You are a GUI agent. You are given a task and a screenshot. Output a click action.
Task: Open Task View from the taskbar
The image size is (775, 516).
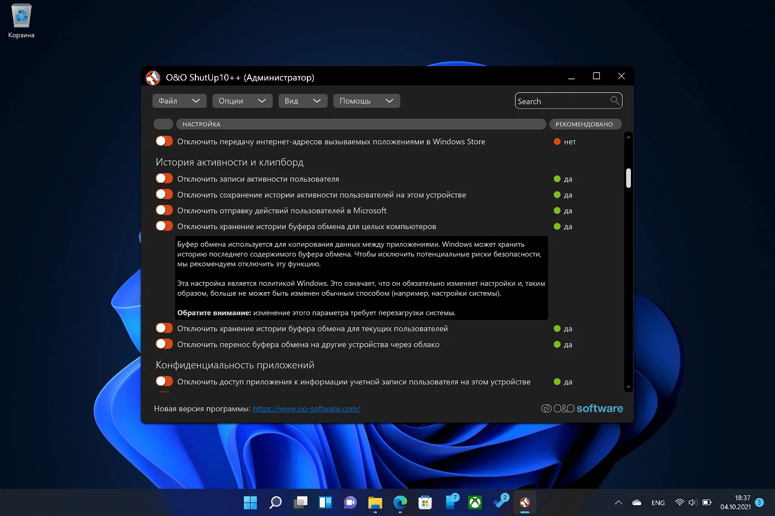click(x=301, y=502)
